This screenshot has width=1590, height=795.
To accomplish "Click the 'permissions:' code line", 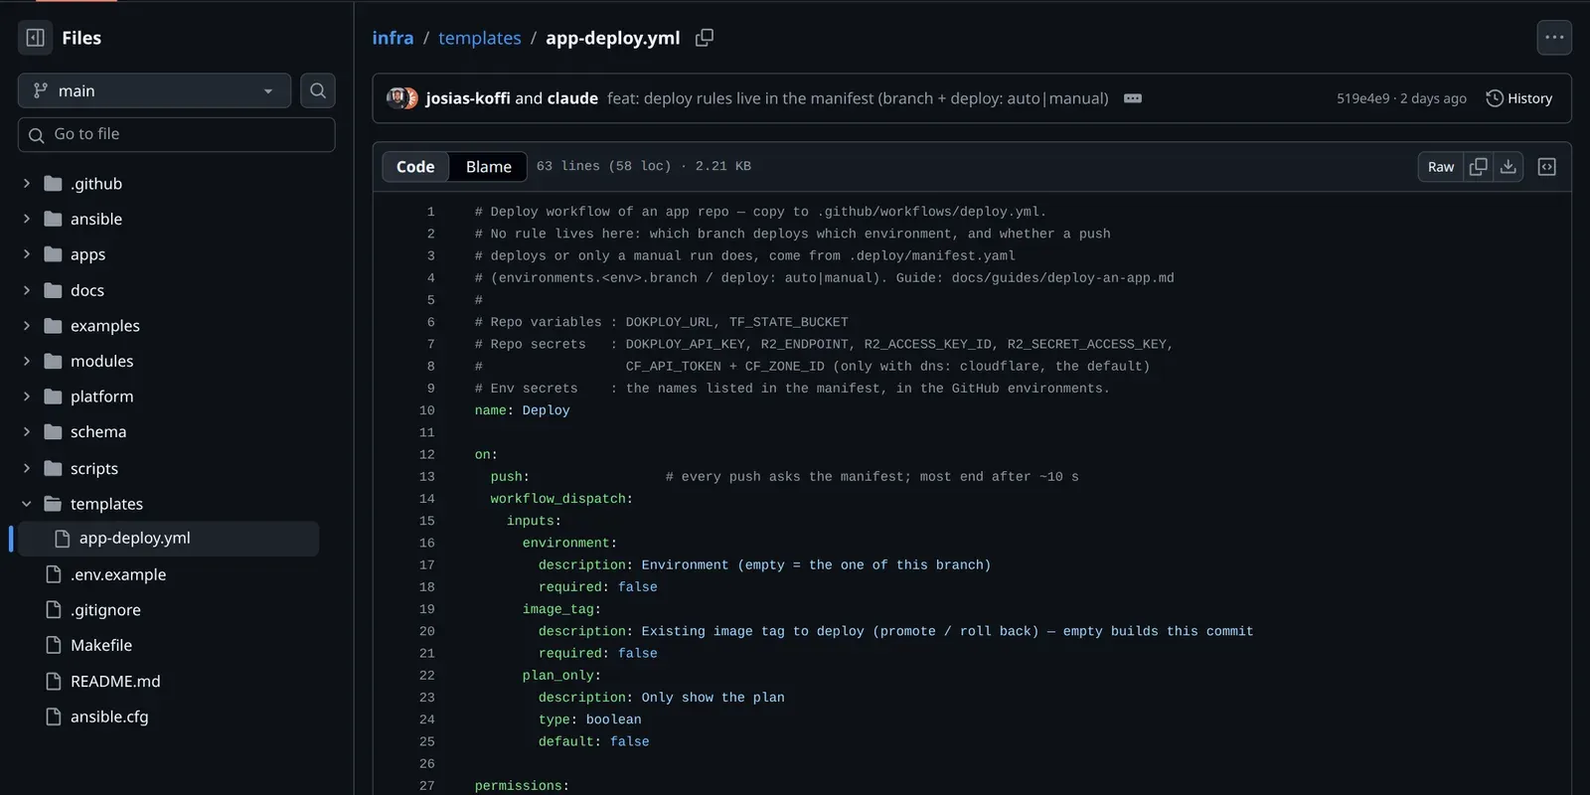I will [x=523, y=786].
